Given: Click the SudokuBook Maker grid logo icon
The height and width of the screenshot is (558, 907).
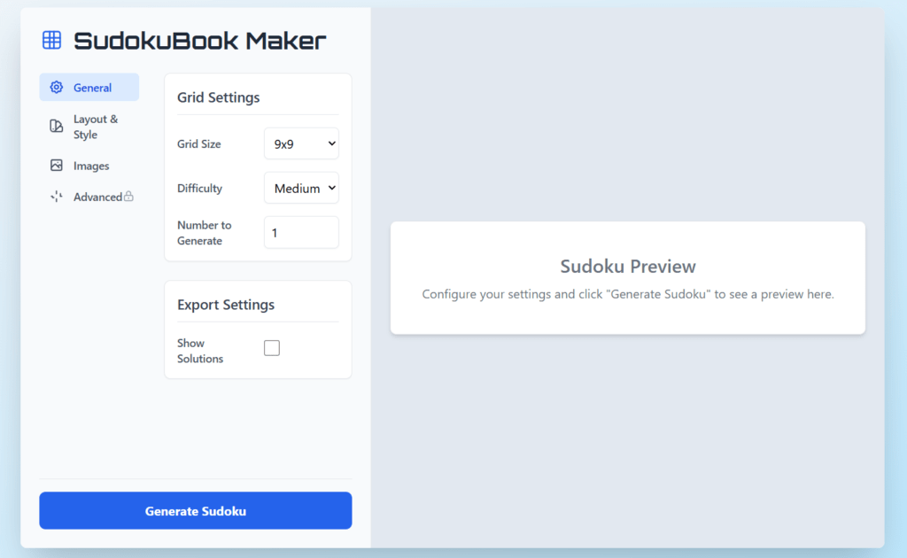Looking at the screenshot, I should tap(52, 40).
